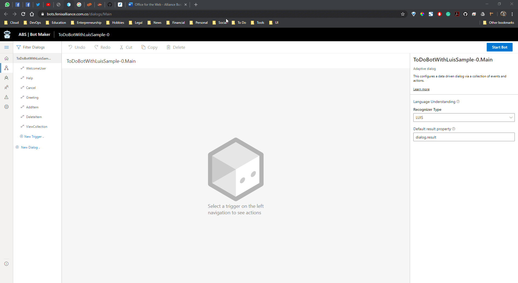Switch to the YouTube pinned tab

48,5
